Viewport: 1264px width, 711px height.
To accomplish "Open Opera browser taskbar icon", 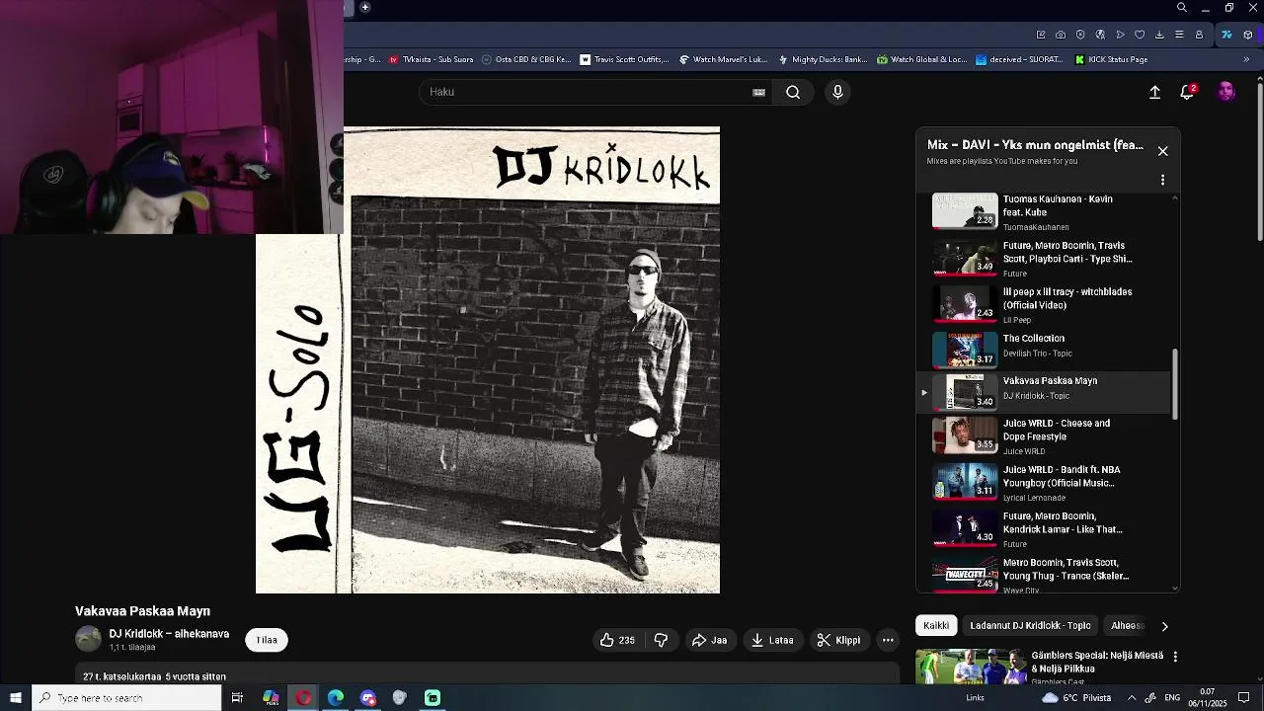I will [303, 698].
